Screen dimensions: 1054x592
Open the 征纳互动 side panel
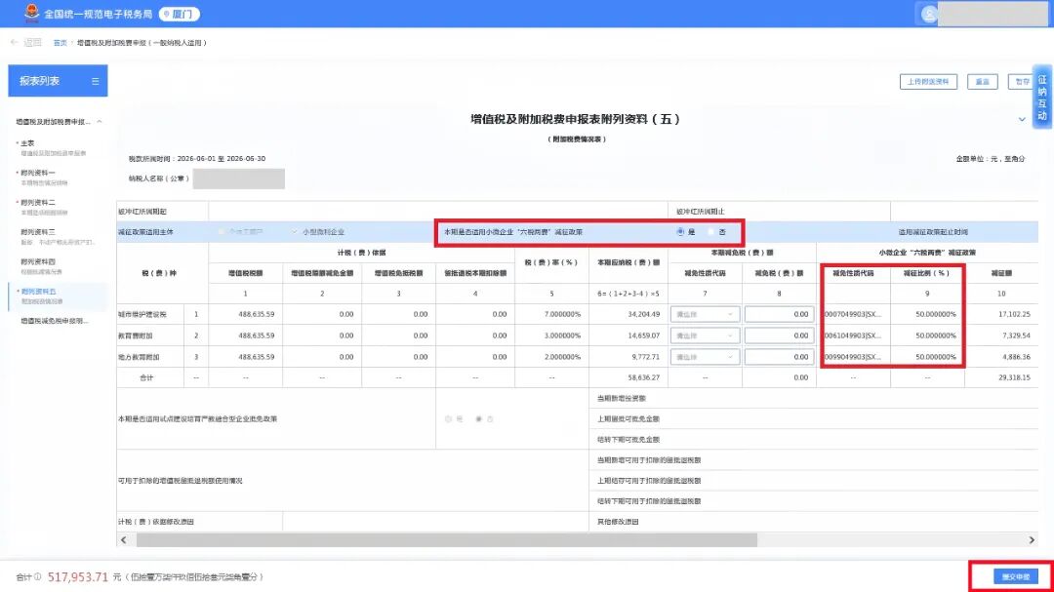point(1042,97)
